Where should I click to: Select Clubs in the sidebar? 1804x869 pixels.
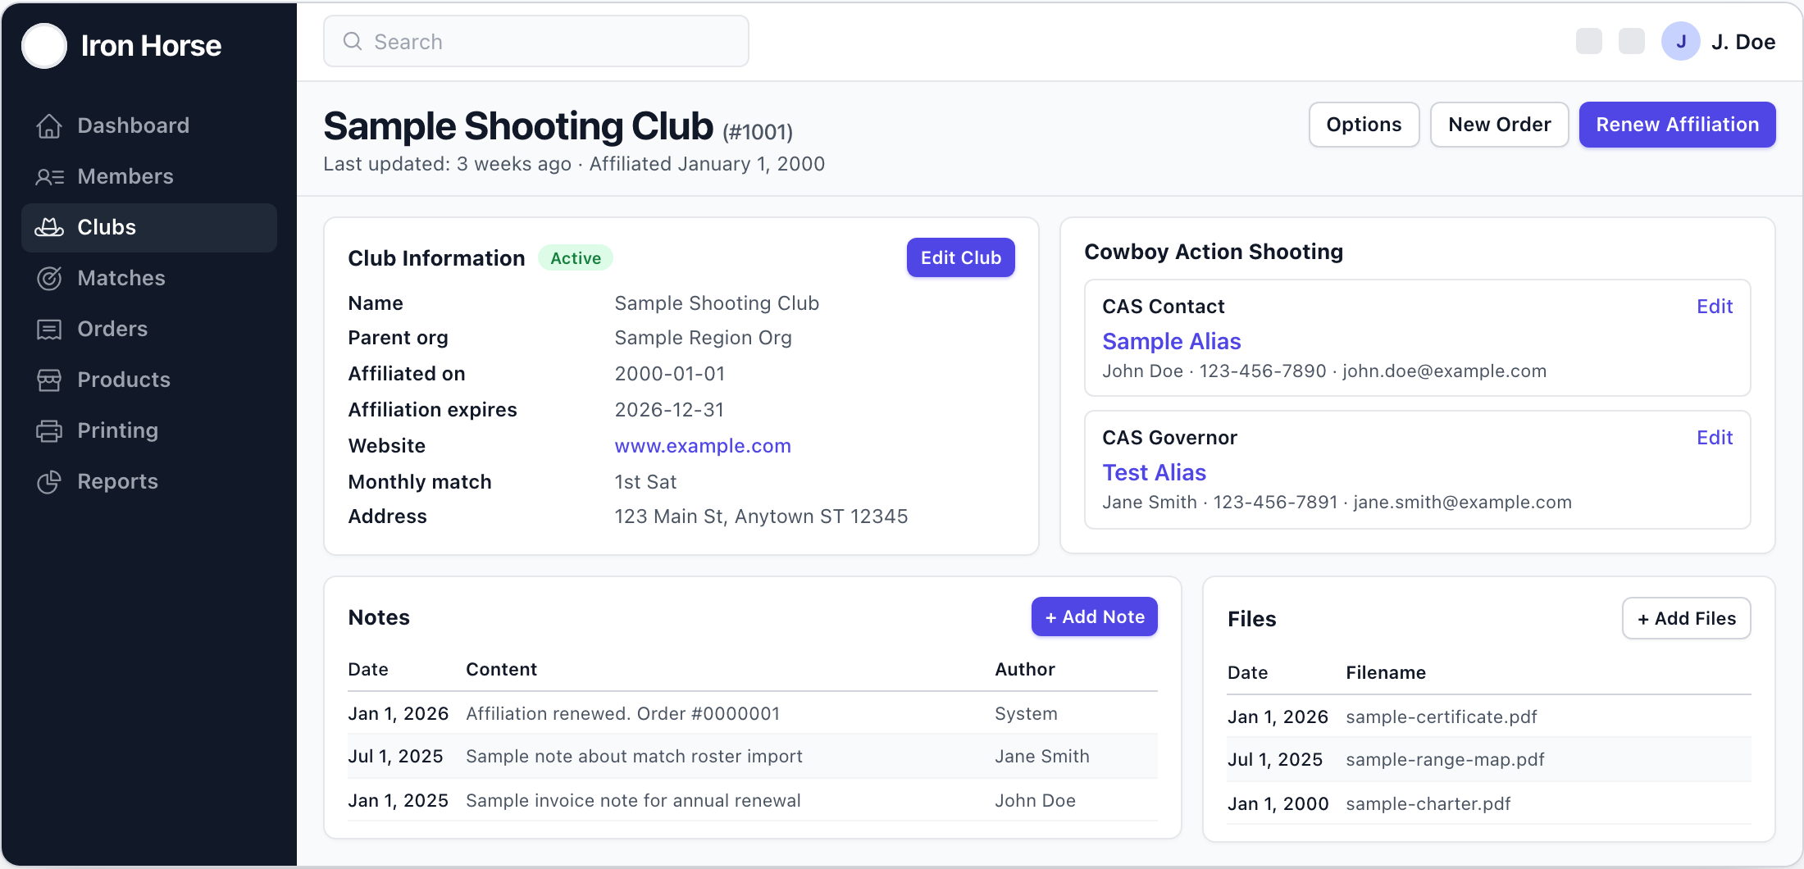(x=149, y=227)
